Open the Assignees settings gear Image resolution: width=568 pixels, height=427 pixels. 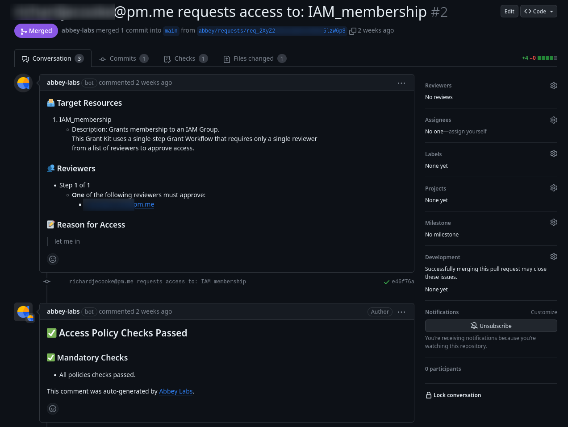[x=554, y=120]
